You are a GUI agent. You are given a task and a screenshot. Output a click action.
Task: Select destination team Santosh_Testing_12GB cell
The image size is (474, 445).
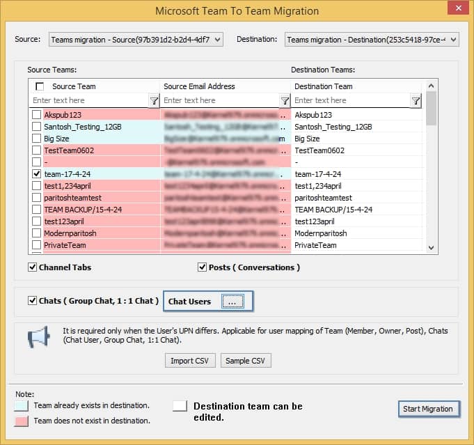tap(356, 127)
